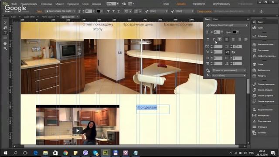Click the line spacing 120% field
This screenshot has height=157, width=279.
(x=237, y=47)
